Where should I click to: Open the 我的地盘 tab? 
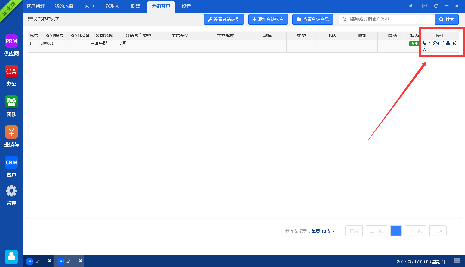64,6
